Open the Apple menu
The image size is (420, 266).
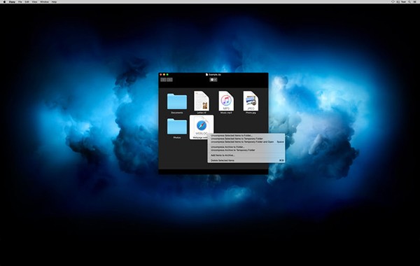point(4,1)
